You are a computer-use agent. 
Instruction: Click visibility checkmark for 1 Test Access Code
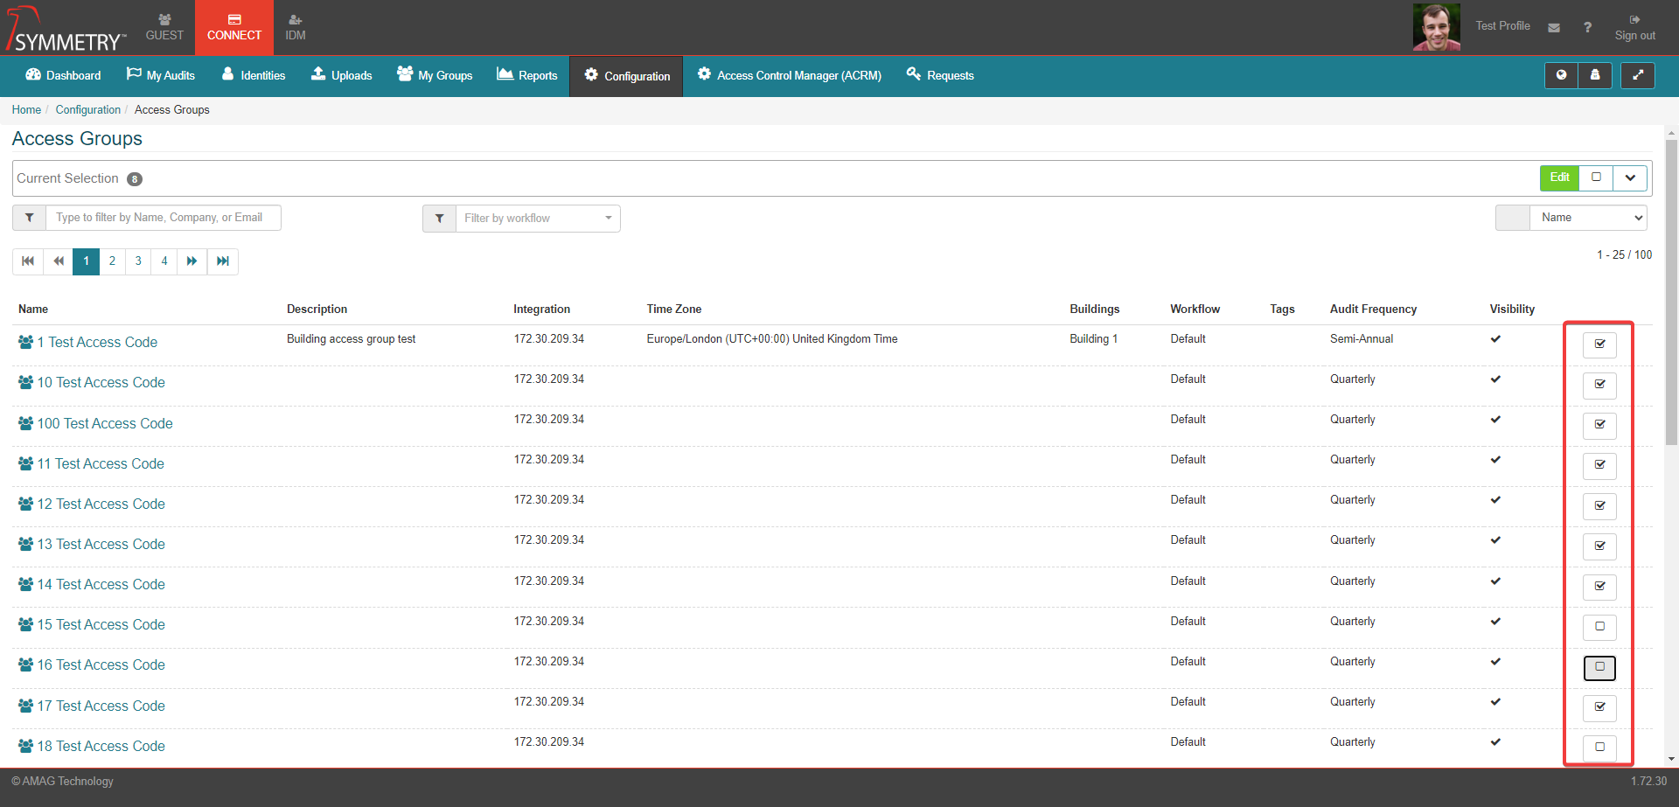(1495, 338)
